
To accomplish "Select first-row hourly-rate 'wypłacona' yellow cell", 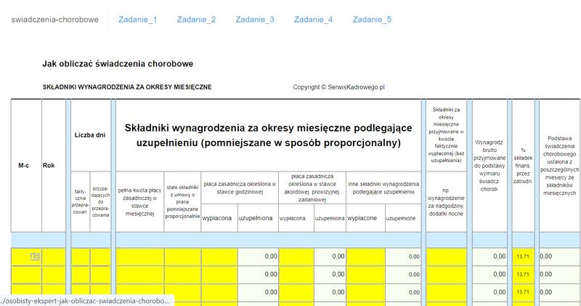I will coord(219,257).
